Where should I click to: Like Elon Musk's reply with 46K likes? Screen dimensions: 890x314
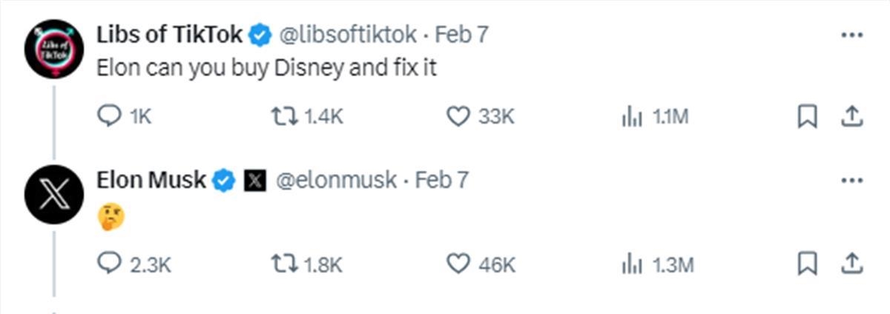click(481, 264)
